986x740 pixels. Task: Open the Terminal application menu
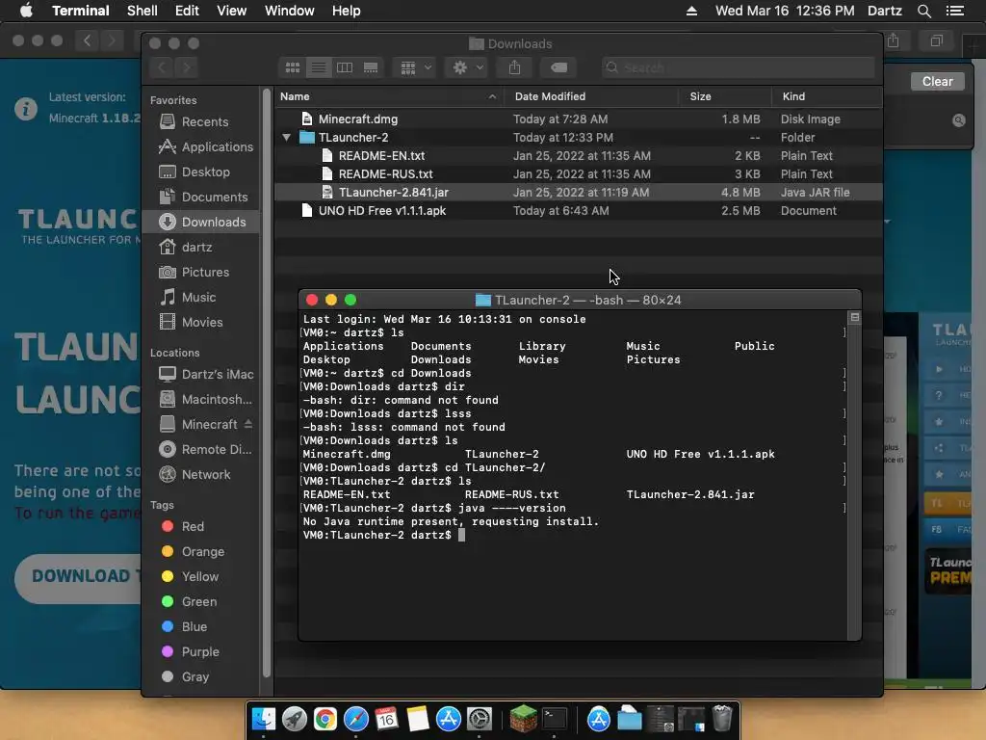(x=81, y=11)
